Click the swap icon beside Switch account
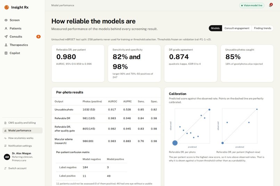Viewport: 280px width, 186px height. tap(5, 168)
